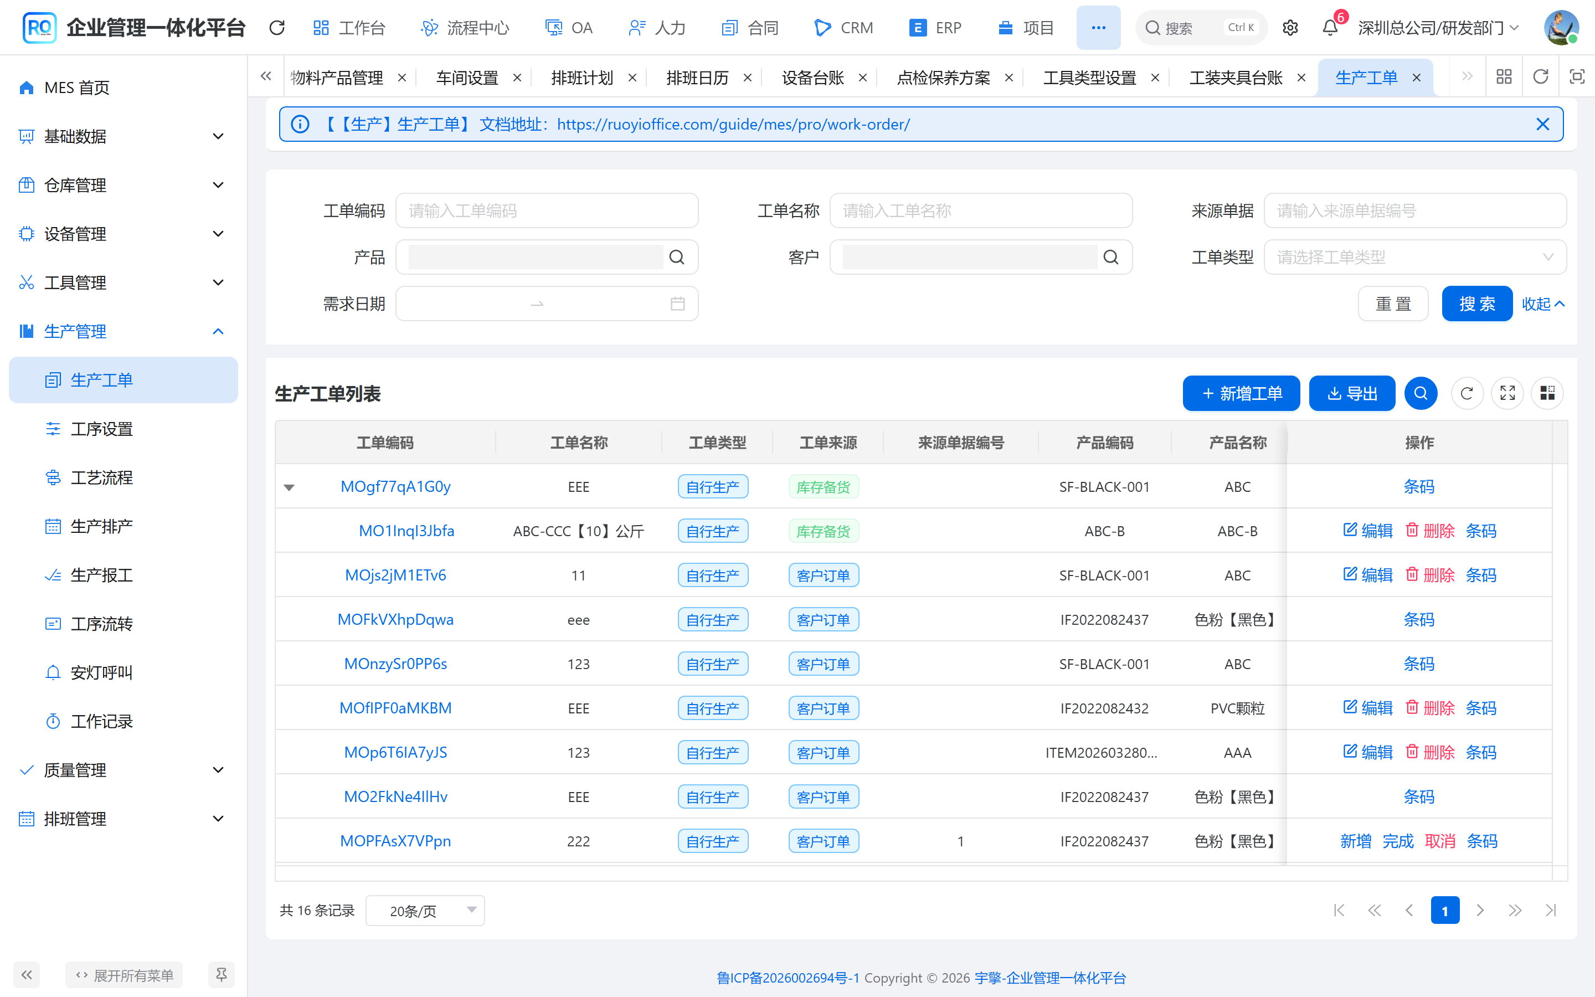The width and height of the screenshot is (1595, 997).
Task: Go to the next page arrow
Action: (1480, 911)
